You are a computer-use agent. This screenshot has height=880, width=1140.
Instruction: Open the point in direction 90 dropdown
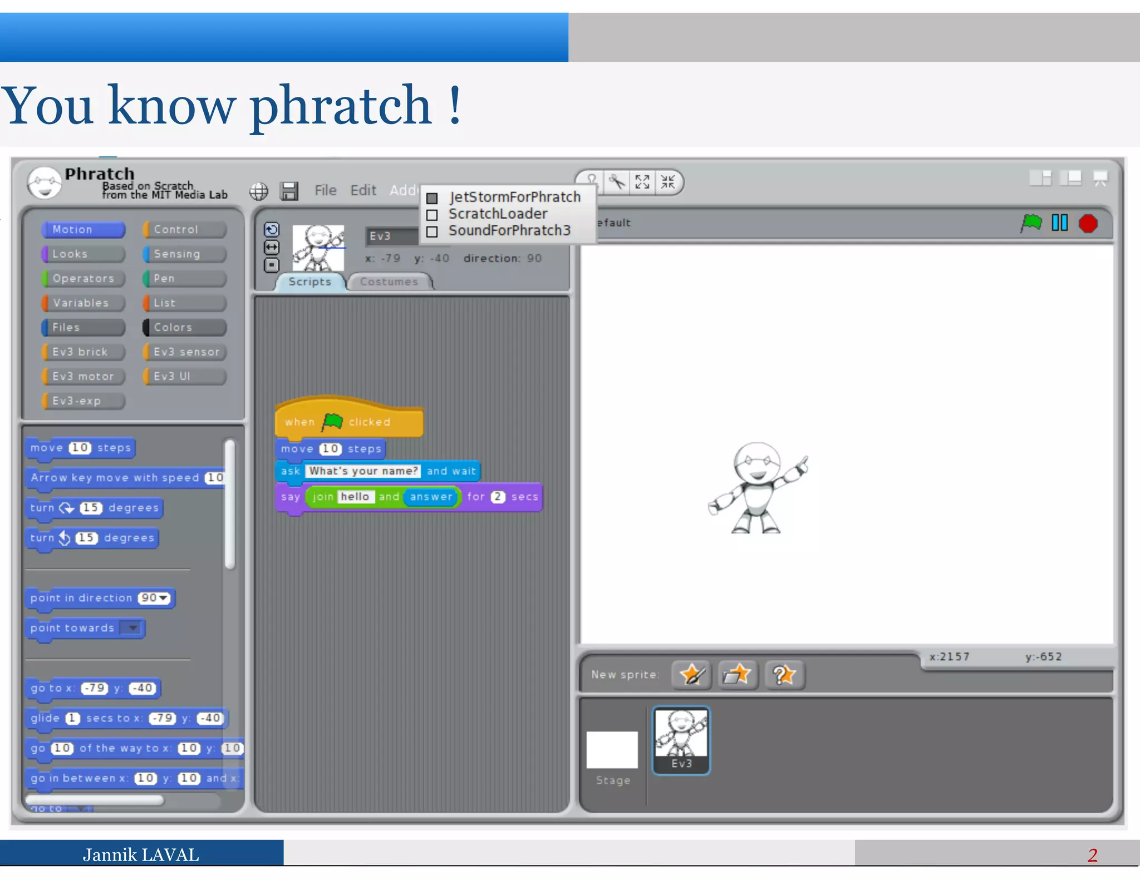click(163, 598)
